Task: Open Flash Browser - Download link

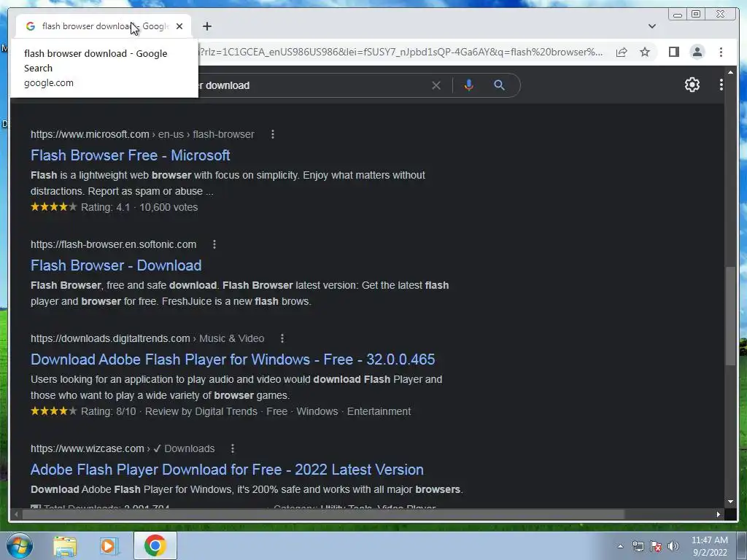Action: click(x=116, y=265)
